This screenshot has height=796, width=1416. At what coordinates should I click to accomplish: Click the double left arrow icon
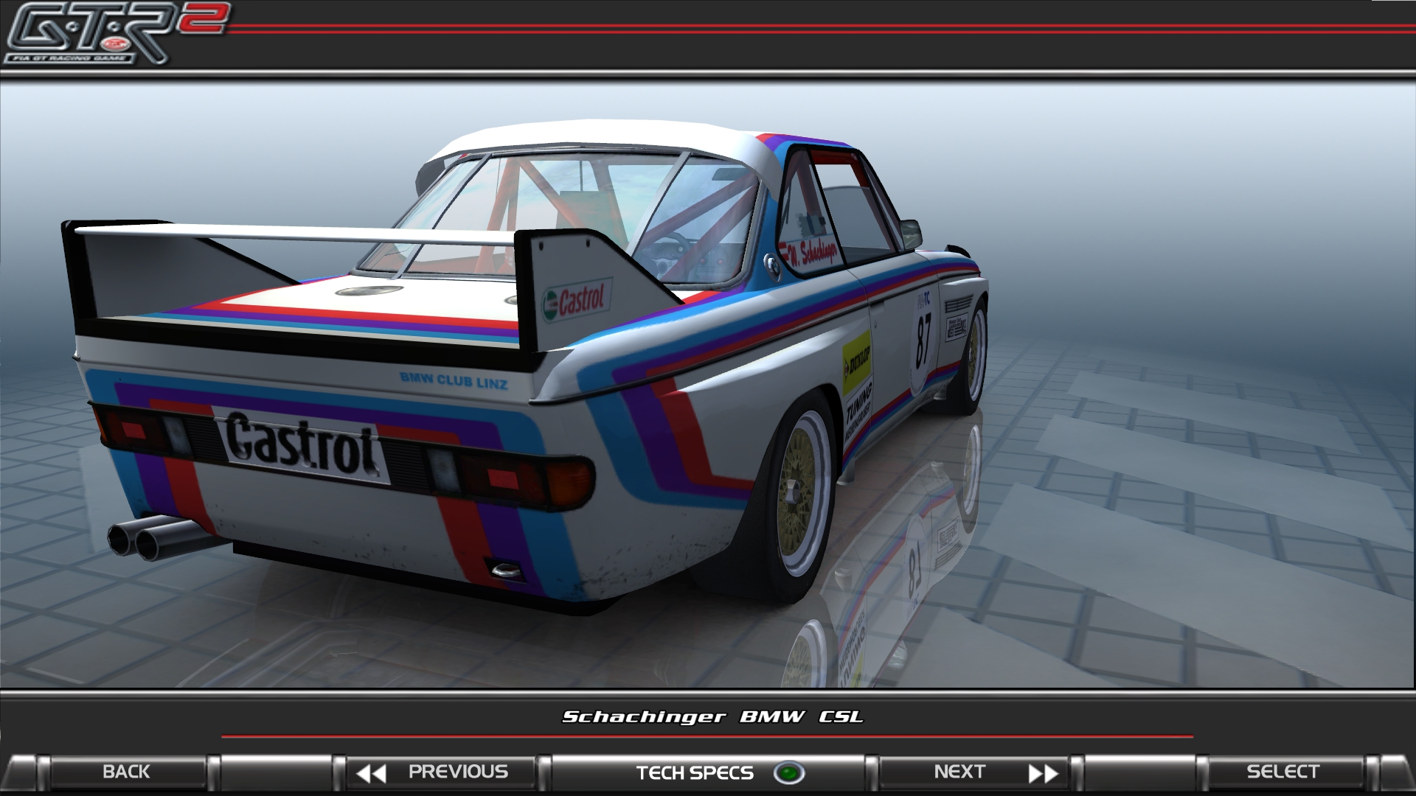pyautogui.click(x=371, y=773)
